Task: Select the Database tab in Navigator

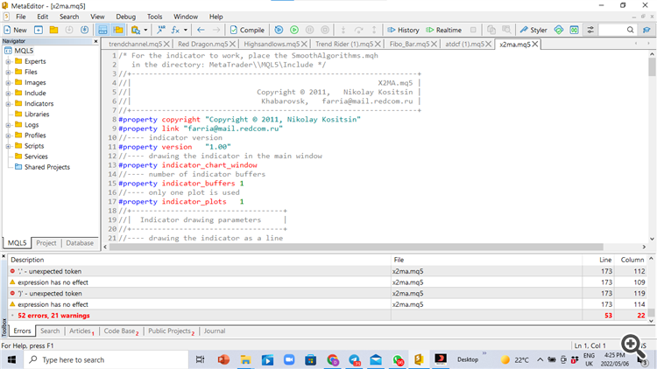Action: click(x=80, y=243)
